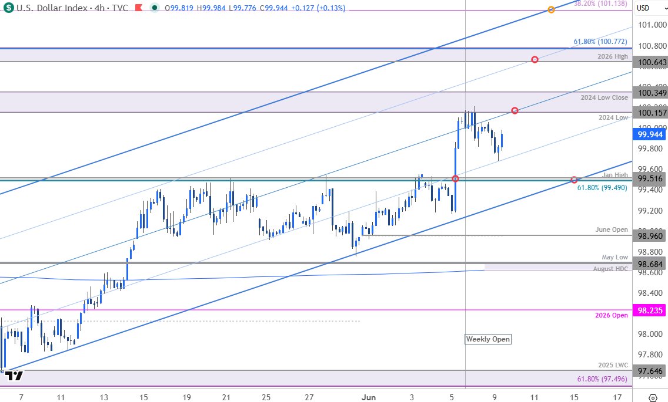668x402 pixels.
Task: Click the August HDC annotation label
Action: point(610,269)
